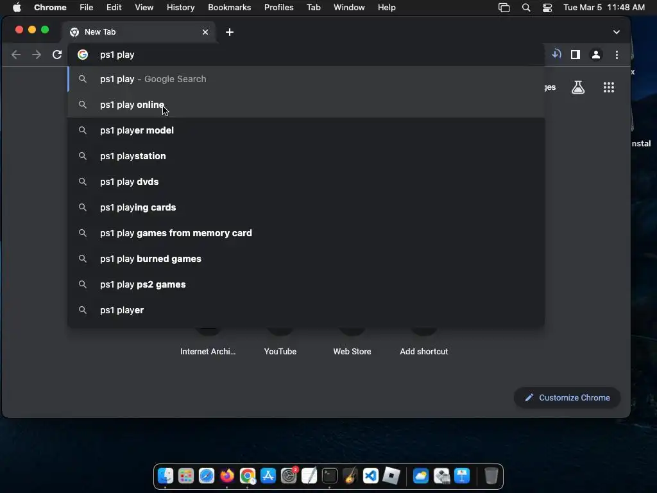The width and height of the screenshot is (657, 493).
Task: Open the Help menu
Action: [x=386, y=7]
